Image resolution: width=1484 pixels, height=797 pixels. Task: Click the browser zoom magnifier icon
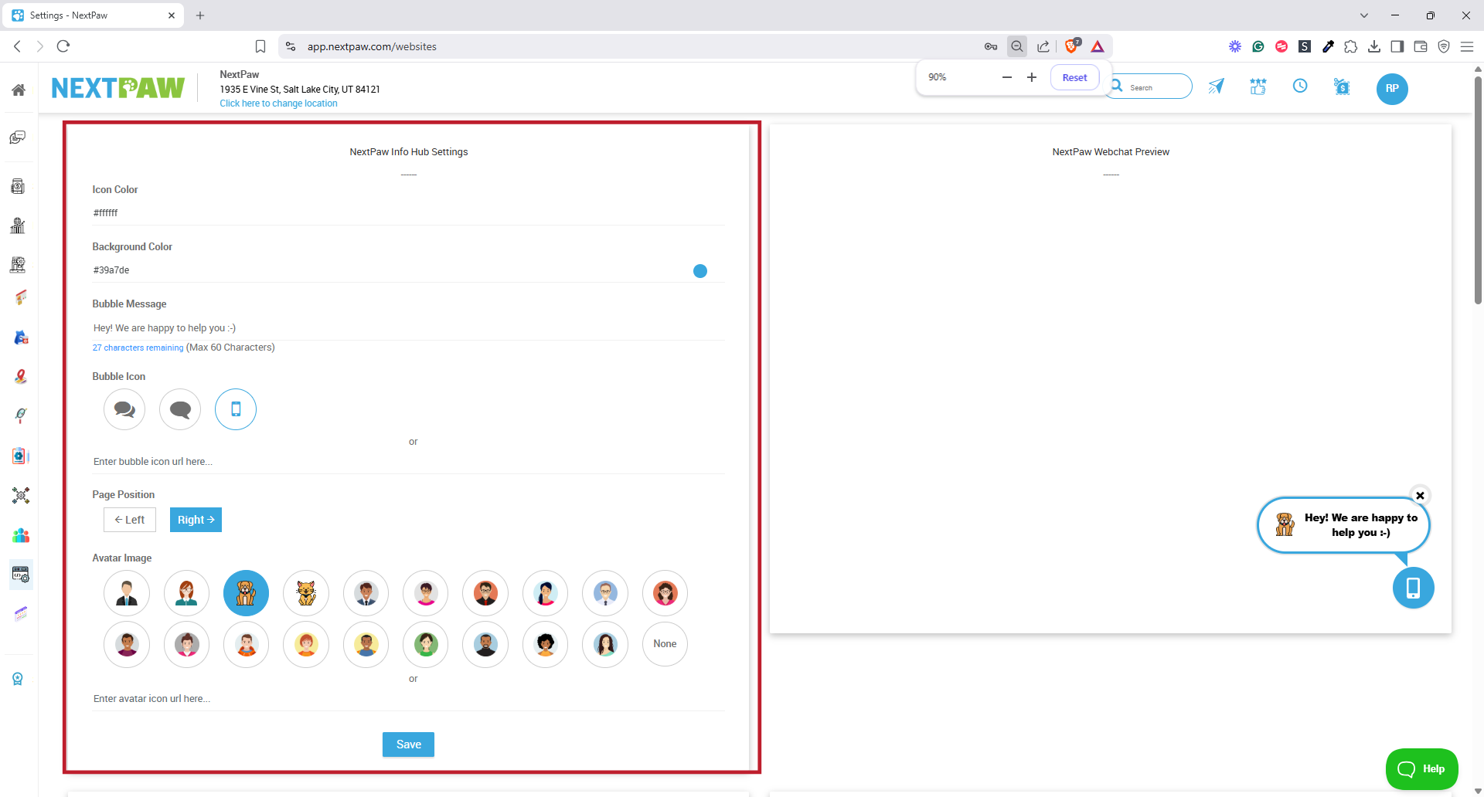coord(1017,46)
